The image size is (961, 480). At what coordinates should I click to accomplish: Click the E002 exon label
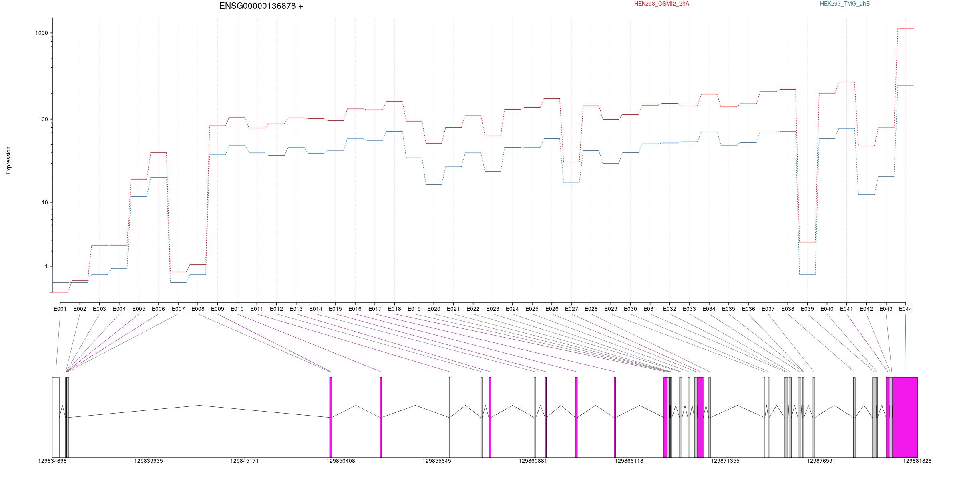point(80,309)
